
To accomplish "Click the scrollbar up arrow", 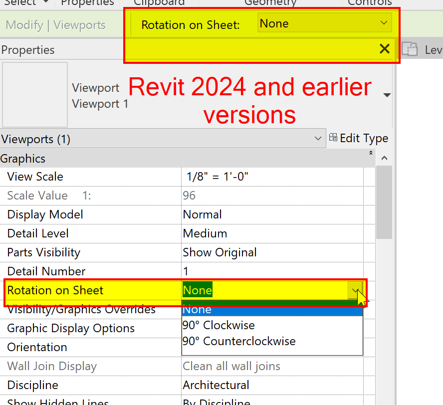I will (x=384, y=158).
